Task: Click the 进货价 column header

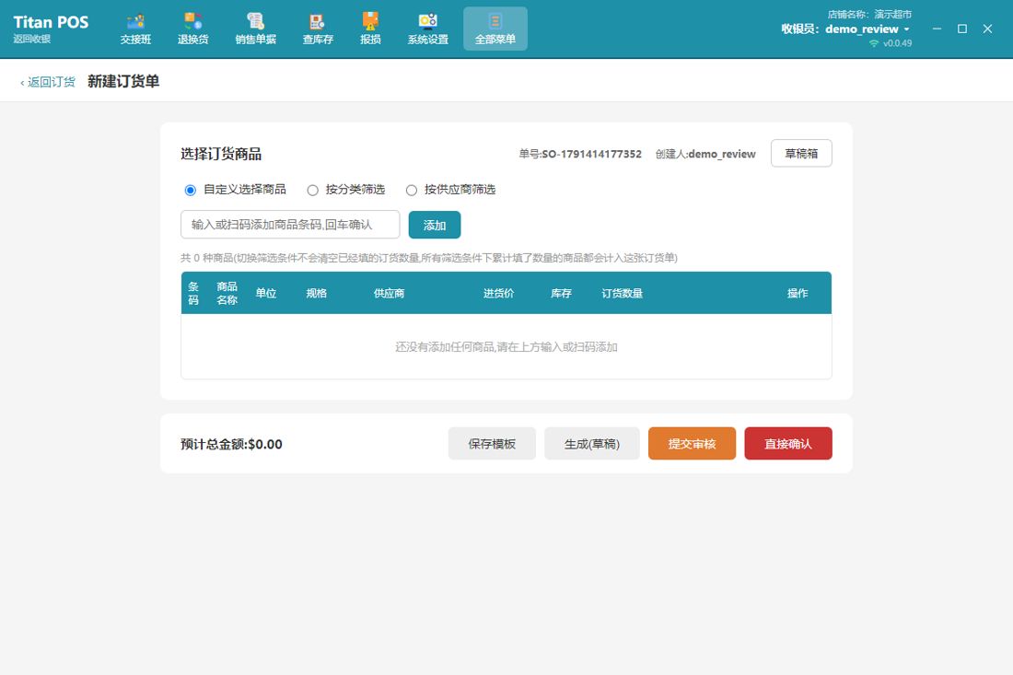Action: click(x=499, y=293)
